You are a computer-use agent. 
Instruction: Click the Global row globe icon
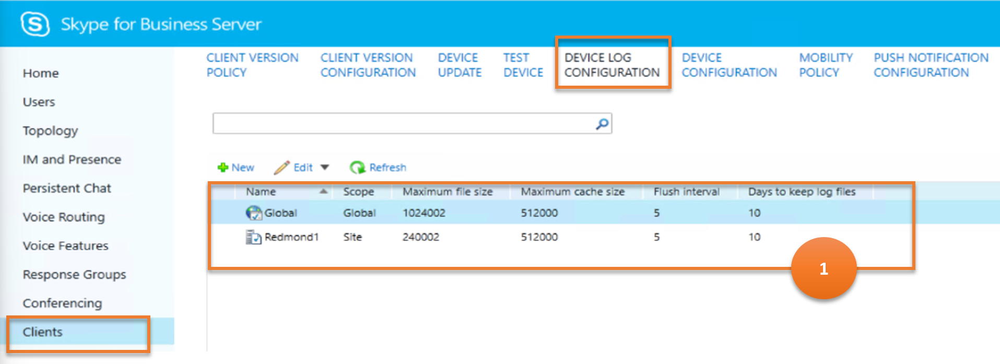point(254,213)
